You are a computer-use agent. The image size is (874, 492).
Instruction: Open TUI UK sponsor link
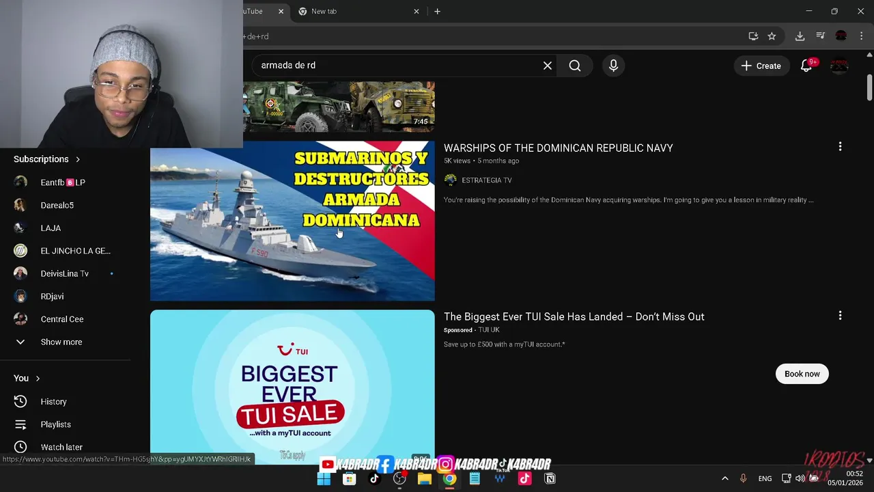coord(488,330)
